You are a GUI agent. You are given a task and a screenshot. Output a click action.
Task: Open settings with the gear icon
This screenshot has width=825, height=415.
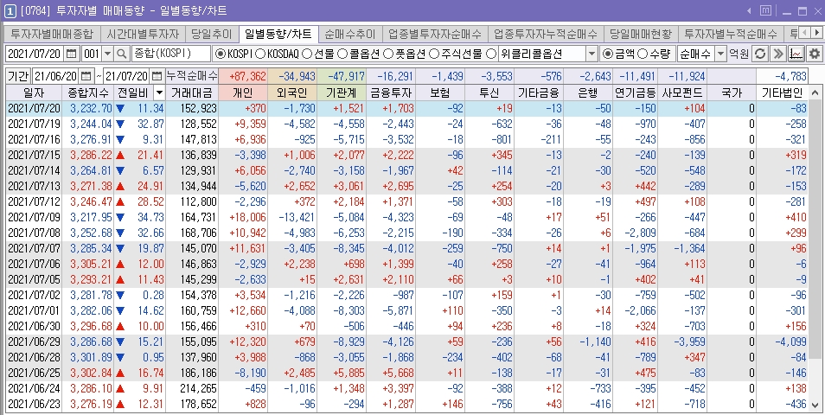tap(814, 53)
